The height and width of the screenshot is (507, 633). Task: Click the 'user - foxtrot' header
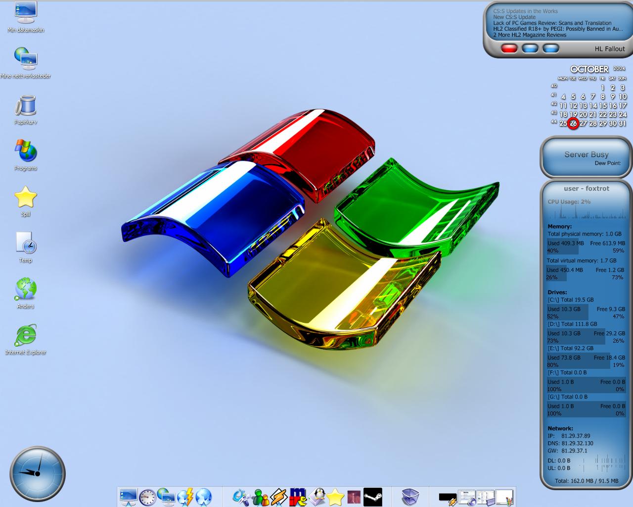coord(587,188)
